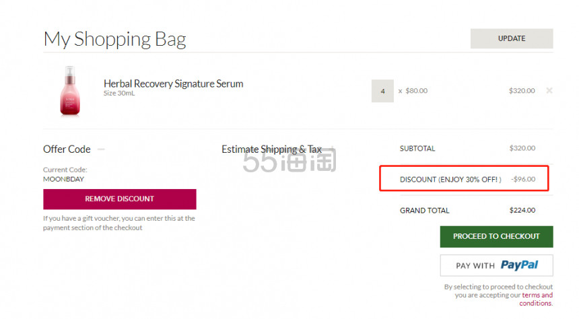Click the SUBTOTAL label

point(417,148)
